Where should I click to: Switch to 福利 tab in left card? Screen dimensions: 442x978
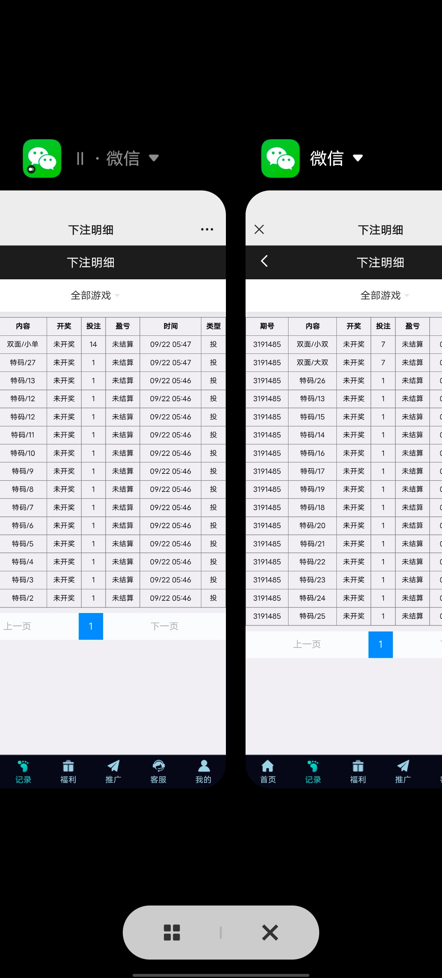(x=68, y=772)
